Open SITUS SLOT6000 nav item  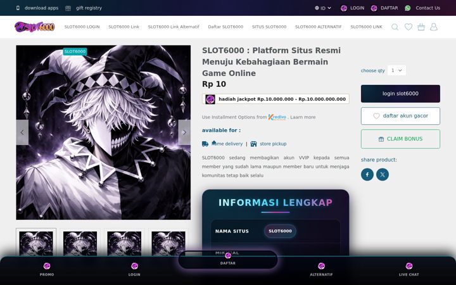click(269, 27)
